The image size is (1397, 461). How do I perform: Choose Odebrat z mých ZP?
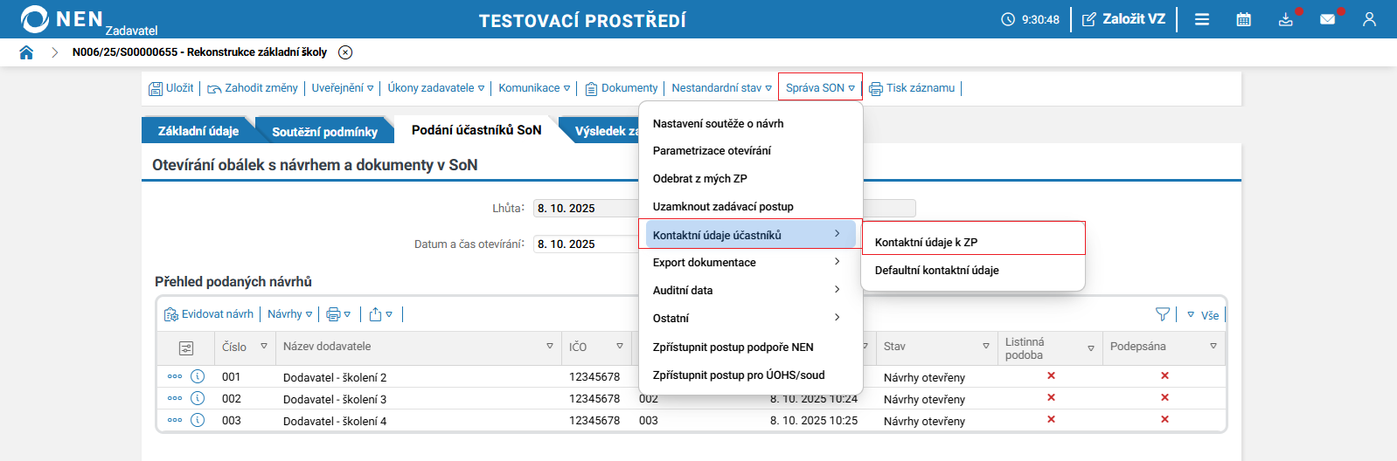point(751,179)
